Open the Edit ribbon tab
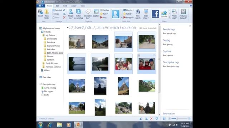The image size is (229, 128). (x=58, y=6)
